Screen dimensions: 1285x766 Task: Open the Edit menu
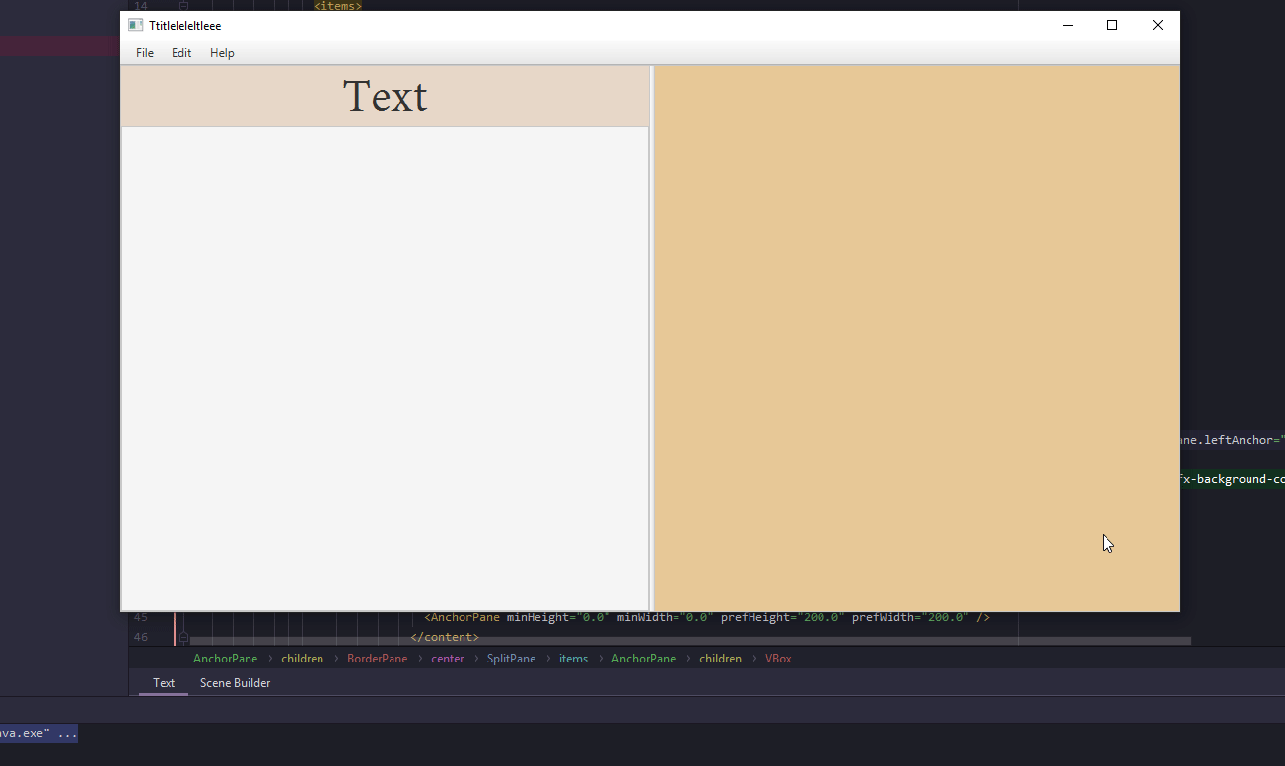pyautogui.click(x=180, y=52)
